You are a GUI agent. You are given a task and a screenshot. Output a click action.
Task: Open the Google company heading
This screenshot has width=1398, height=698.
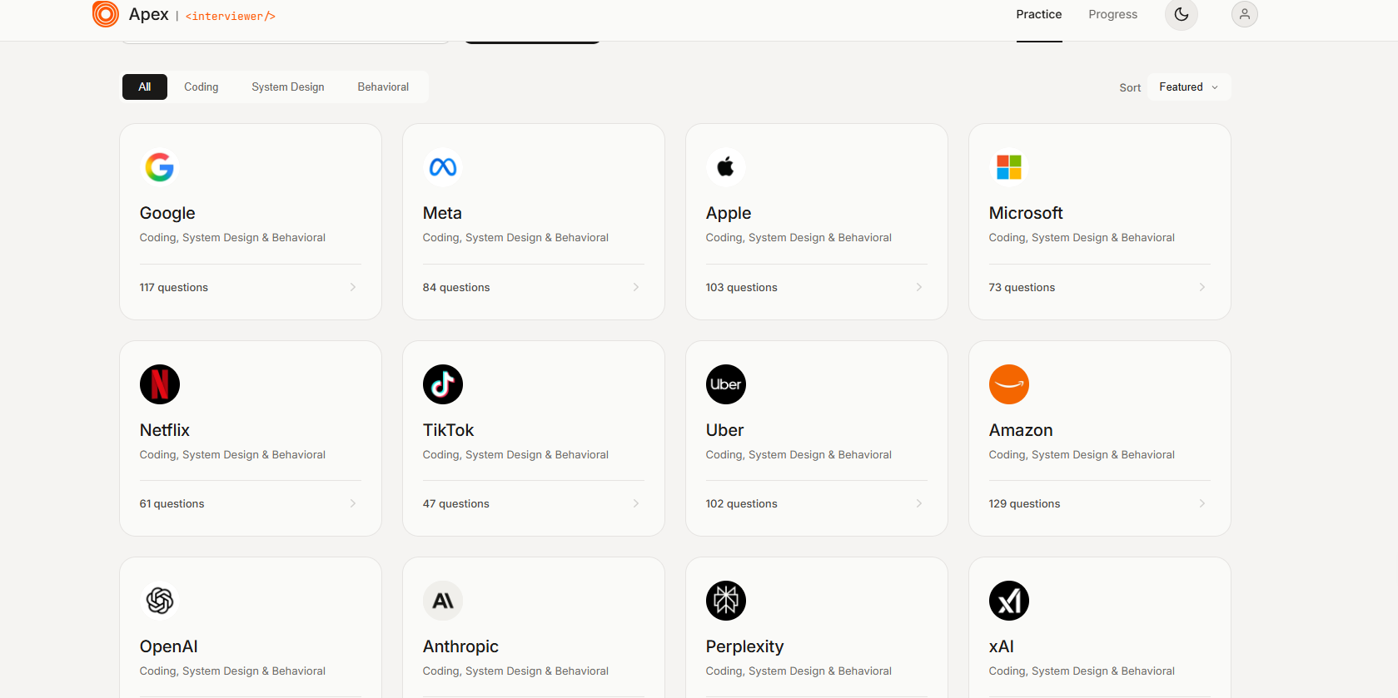[x=167, y=213]
